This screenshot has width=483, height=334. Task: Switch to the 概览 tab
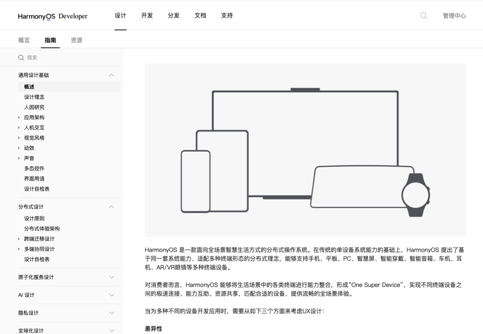[x=24, y=40]
